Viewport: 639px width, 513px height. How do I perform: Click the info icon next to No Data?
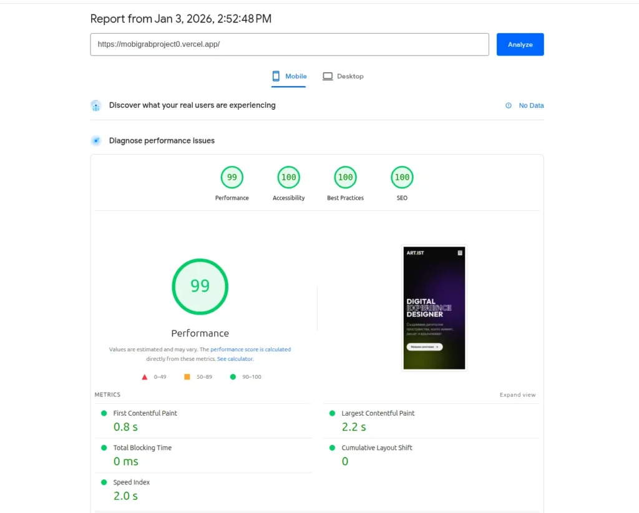pos(507,105)
